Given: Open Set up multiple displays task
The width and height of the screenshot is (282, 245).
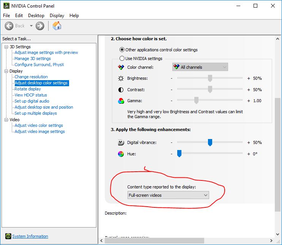Looking at the screenshot, I should [x=36, y=113].
